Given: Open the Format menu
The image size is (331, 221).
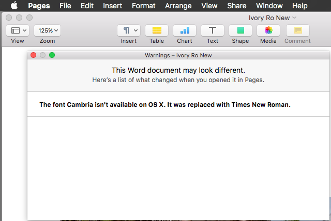Looking at the screenshot, I should (144, 6).
